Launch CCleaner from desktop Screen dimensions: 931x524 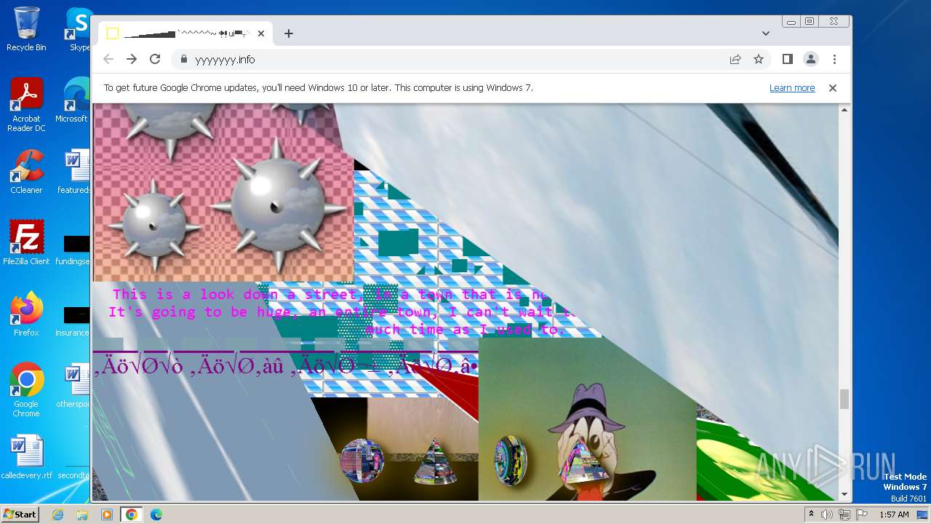point(26,172)
